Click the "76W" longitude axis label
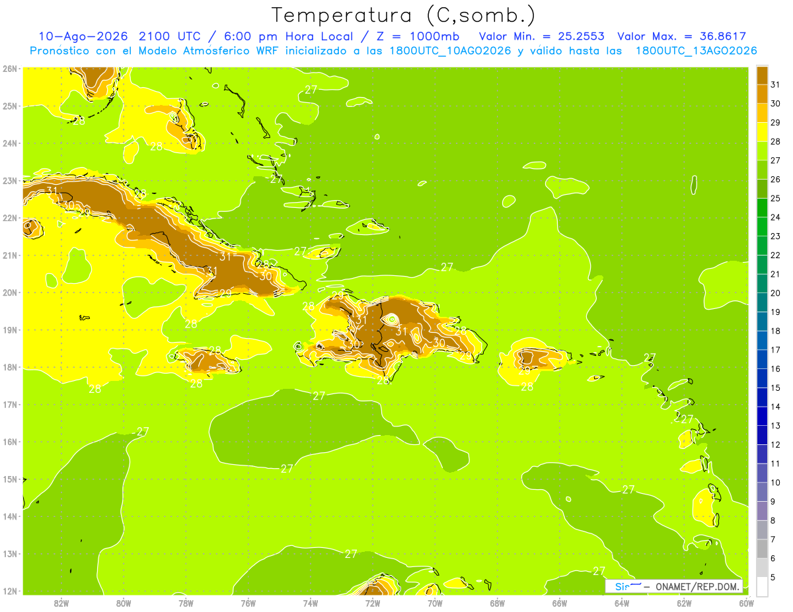The height and width of the screenshot is (612, 793). pos(248,603)
